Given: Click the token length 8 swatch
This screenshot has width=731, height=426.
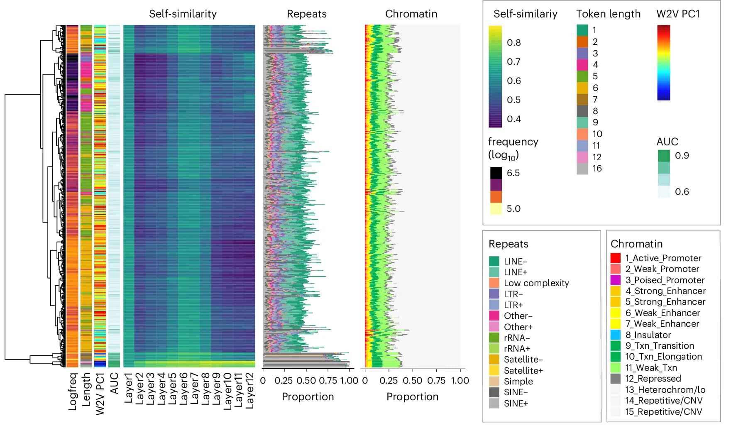Looking at the screenshot, I should pyautogui.click(x=582, y=111).
